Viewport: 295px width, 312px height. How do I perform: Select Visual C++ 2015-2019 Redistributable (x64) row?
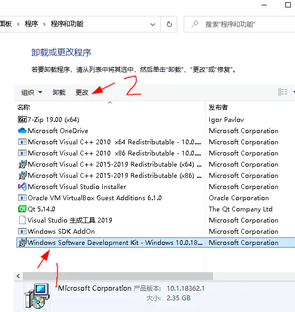click(156, 164)
